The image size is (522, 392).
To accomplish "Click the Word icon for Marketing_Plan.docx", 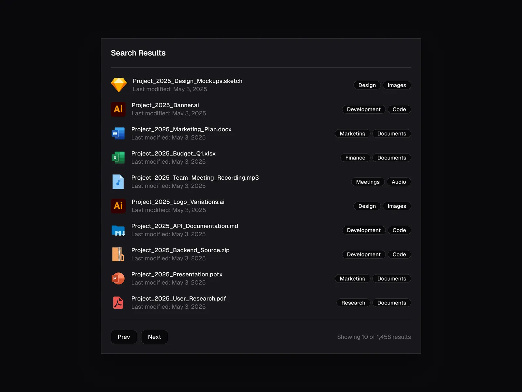I will pos(118,133).
